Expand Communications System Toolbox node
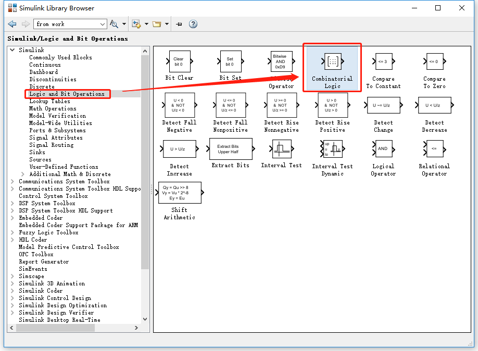The width and height of the screenshot is (478, 351). coord(12,181)
